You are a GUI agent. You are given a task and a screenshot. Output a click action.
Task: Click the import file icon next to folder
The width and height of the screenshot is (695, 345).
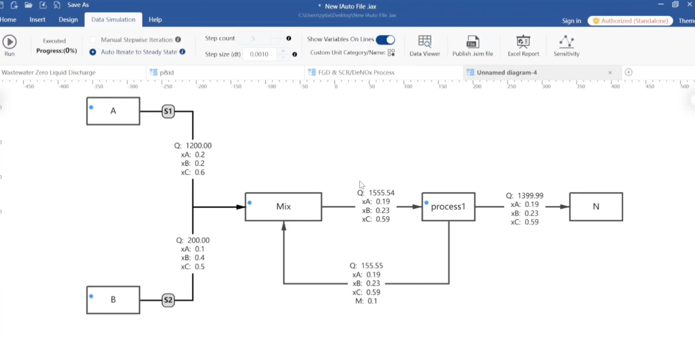(43, 5)
